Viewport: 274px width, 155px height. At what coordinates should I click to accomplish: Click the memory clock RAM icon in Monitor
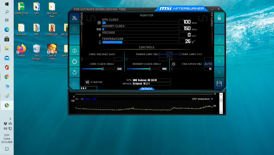99,29
